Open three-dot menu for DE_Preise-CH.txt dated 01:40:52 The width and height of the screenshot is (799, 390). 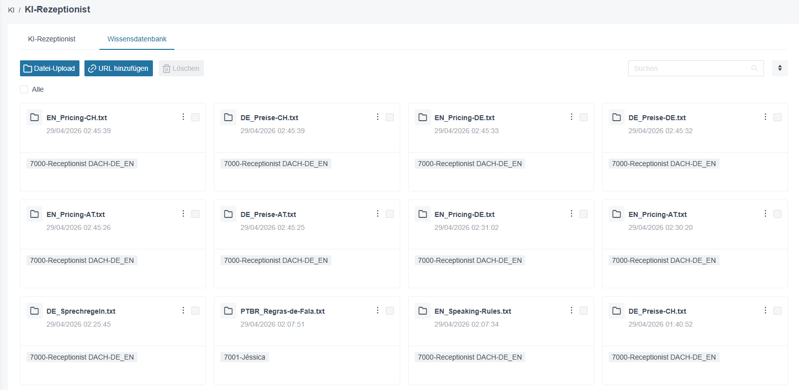click(x=765, y=310)
